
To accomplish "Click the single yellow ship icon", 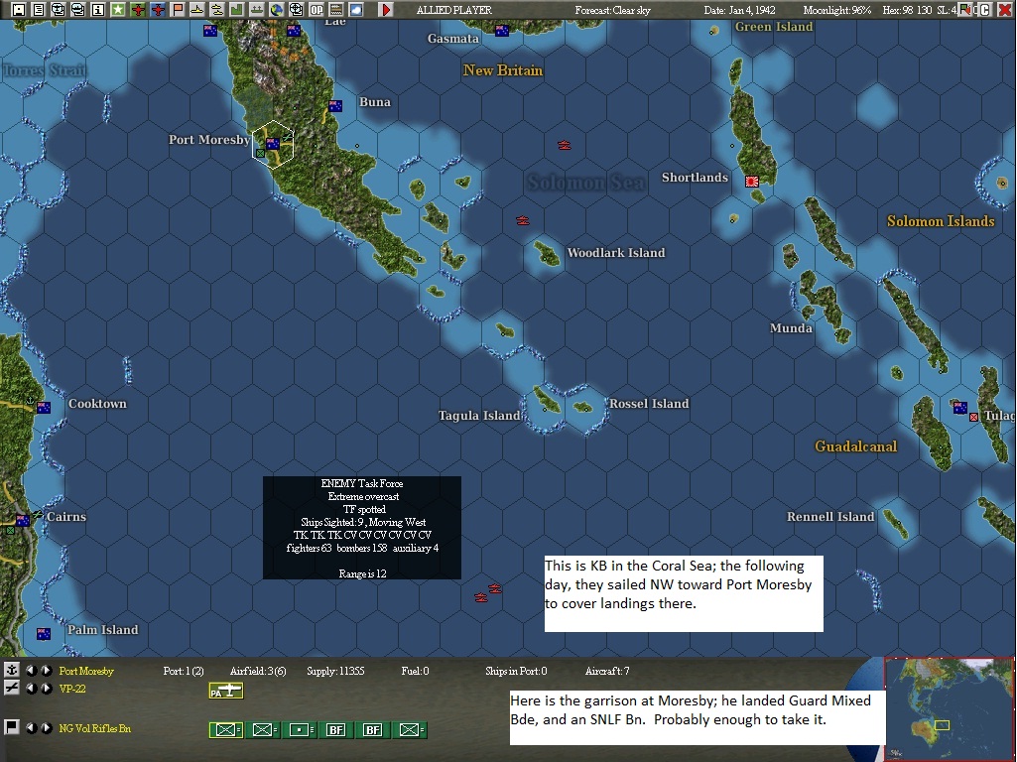I will [x=196, y=10].
